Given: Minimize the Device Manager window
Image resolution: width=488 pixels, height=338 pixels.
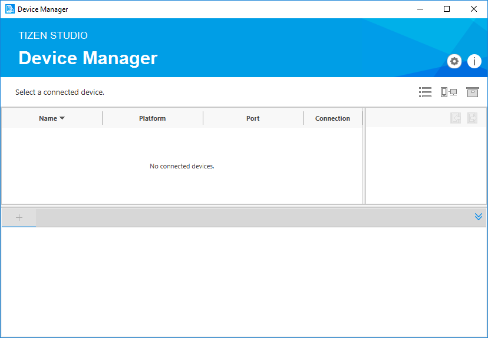Looking at the screenshot, I should 420,9.
